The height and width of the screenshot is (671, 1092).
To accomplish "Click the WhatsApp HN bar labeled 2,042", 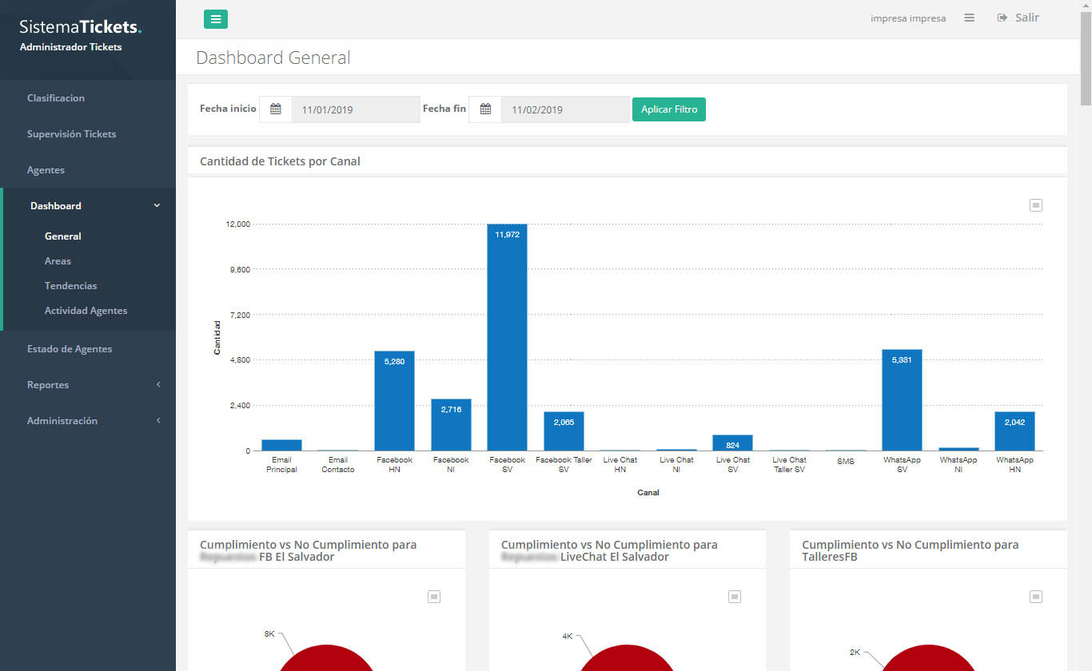I will click(x=1015, y=431).
